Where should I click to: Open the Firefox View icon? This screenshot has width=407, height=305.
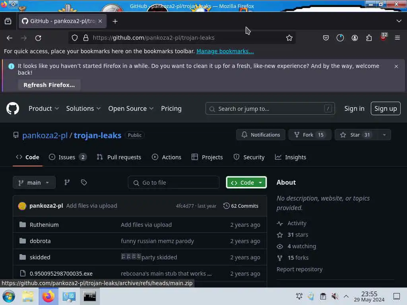click(x=8, y=21)
